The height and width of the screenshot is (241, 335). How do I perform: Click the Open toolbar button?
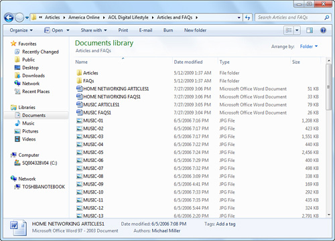pos(54,30)
